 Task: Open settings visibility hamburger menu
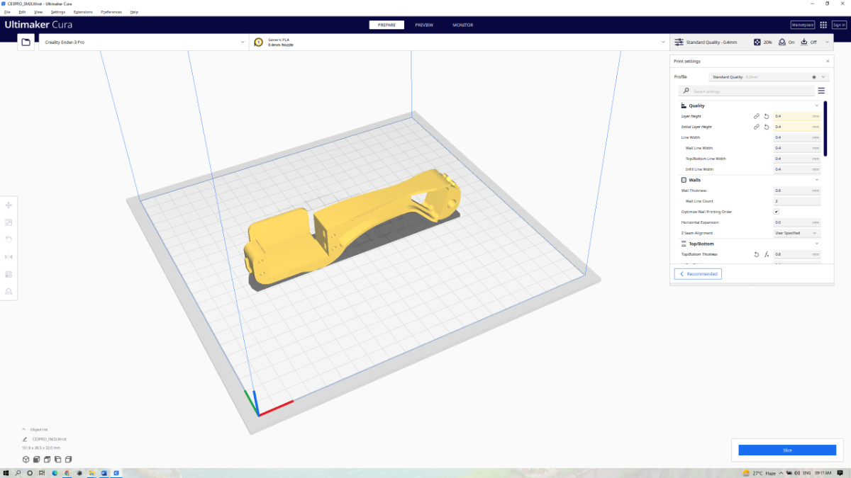[x=821, y=91]
